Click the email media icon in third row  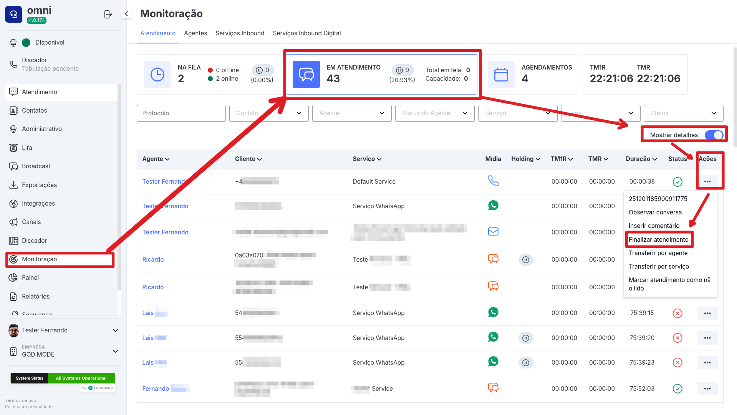point(493,231)
